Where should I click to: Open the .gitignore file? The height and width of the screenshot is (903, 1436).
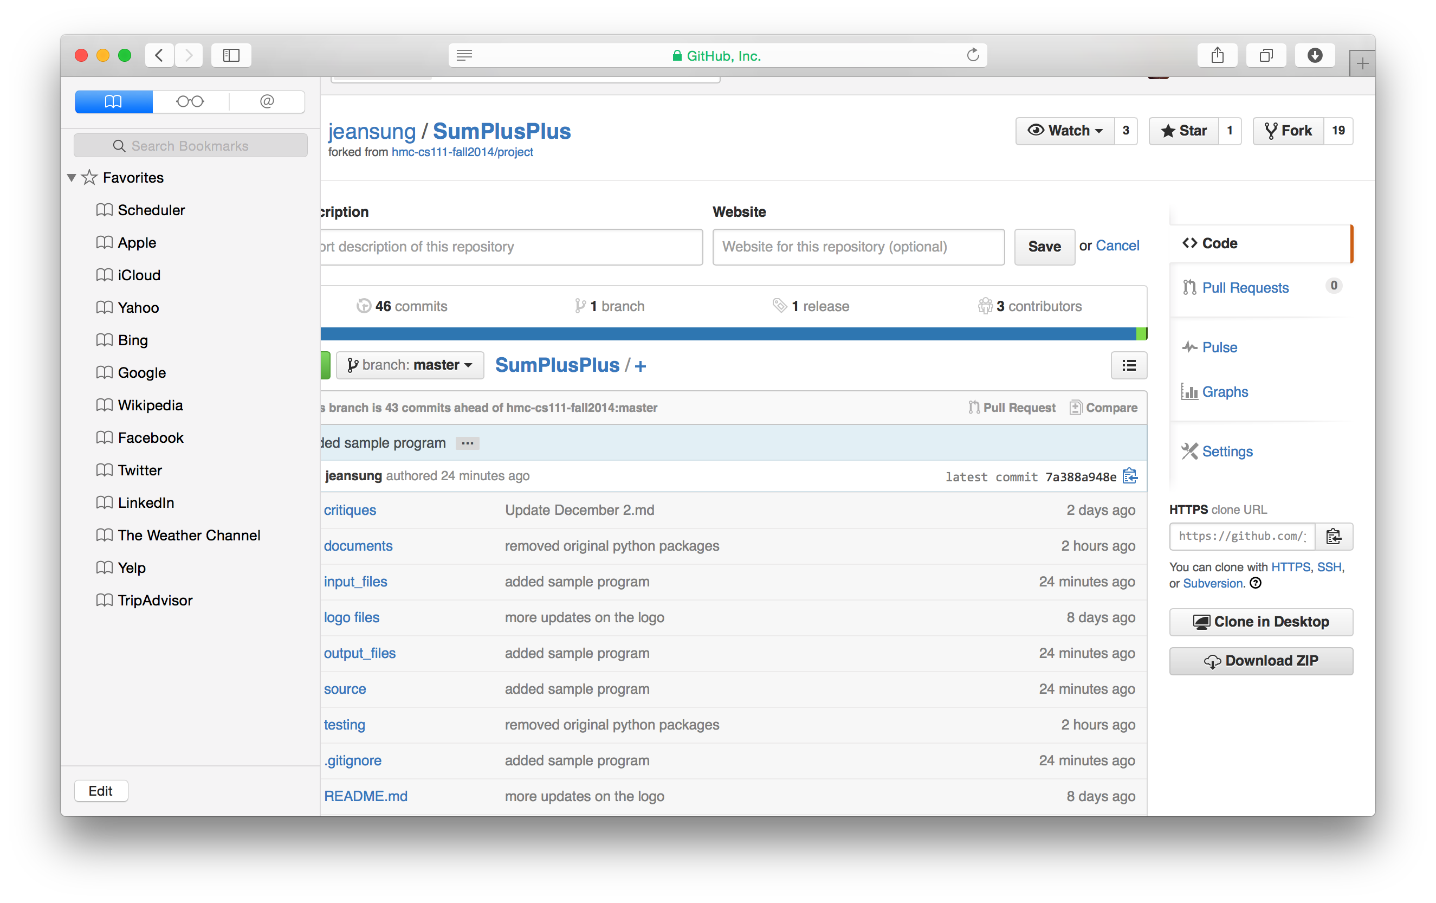click(352, 760)
